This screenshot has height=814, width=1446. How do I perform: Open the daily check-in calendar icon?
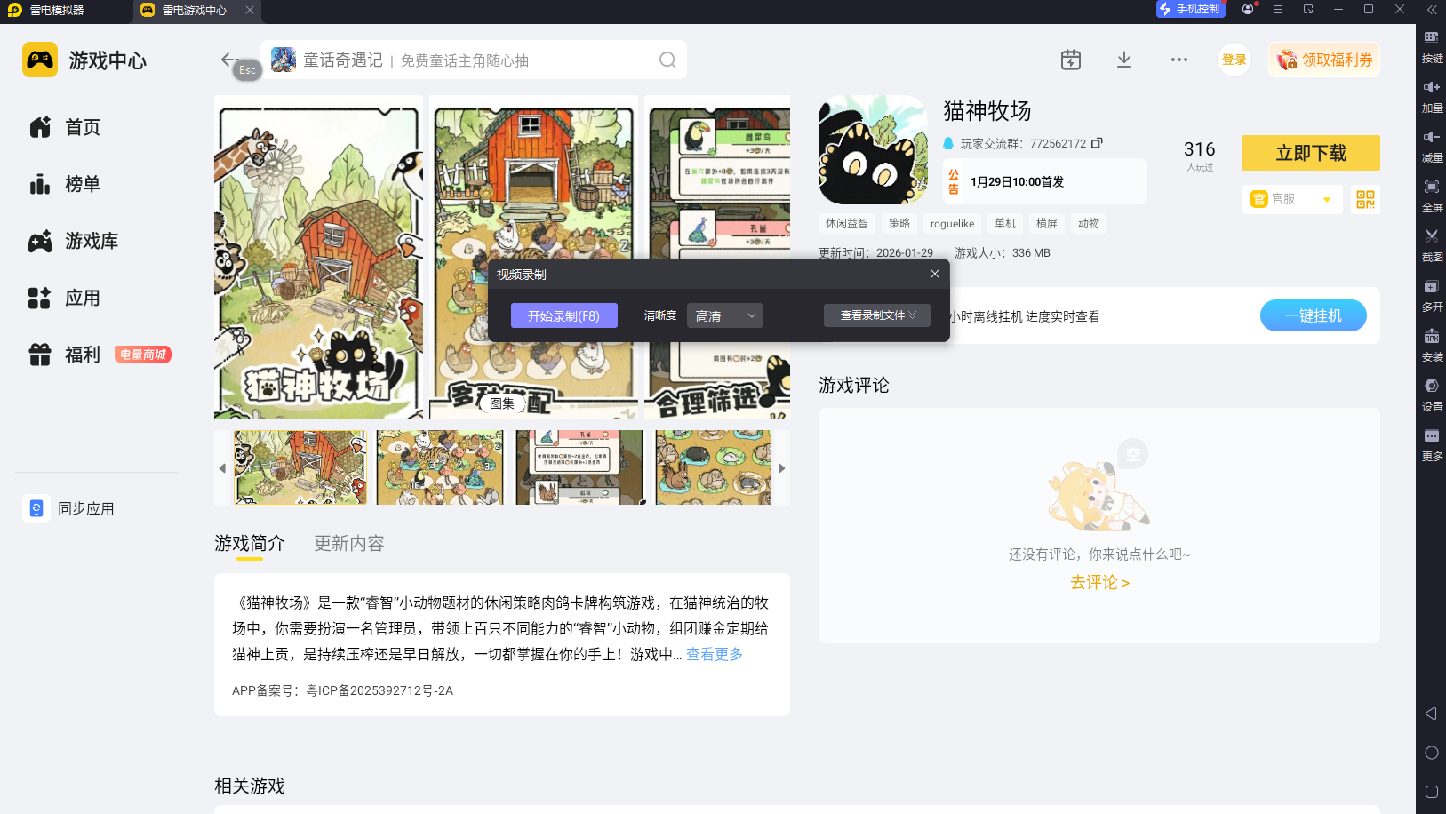1070,59
